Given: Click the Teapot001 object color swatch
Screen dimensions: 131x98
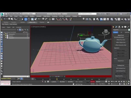Looking at the screenshot, I should 129,30.
